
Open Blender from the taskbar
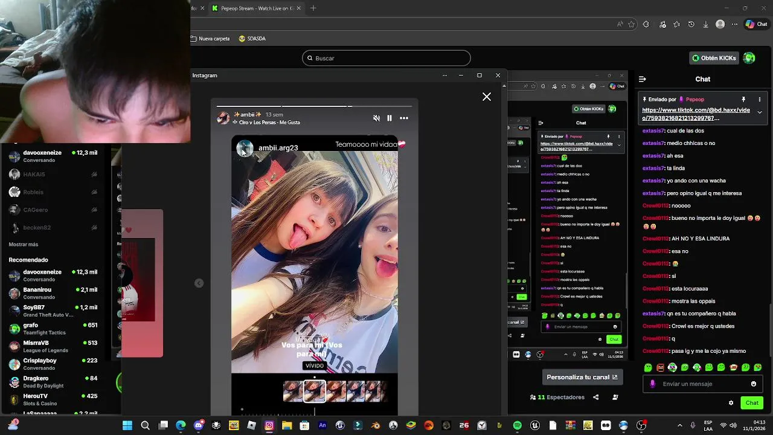coord(376,425)
